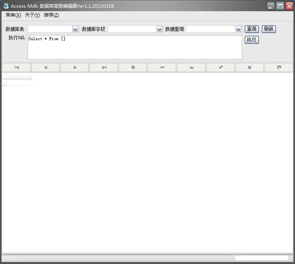
Task: Open the 菜单(X) menu
Action: click(x=13, y=15)
